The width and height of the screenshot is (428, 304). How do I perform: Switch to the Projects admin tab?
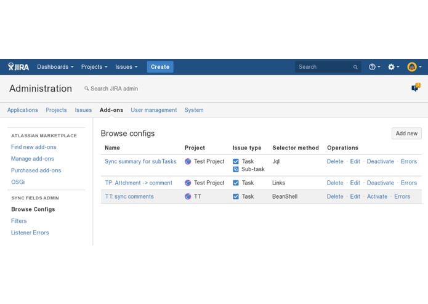click(56, 110)
